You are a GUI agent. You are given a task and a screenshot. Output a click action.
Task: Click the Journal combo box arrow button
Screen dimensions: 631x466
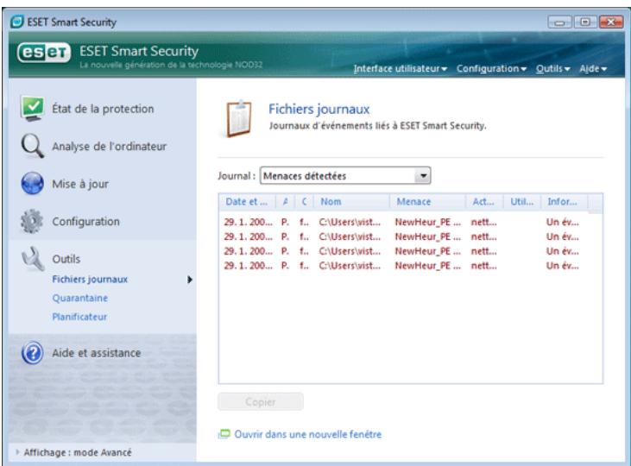(x=423, y=176)
